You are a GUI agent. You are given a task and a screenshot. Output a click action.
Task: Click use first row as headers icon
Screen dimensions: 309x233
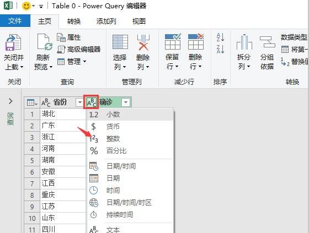click(285, 49)
